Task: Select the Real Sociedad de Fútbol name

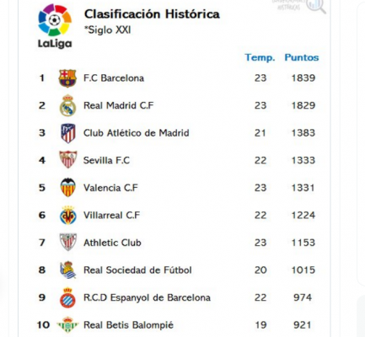Action: point(137,270)
